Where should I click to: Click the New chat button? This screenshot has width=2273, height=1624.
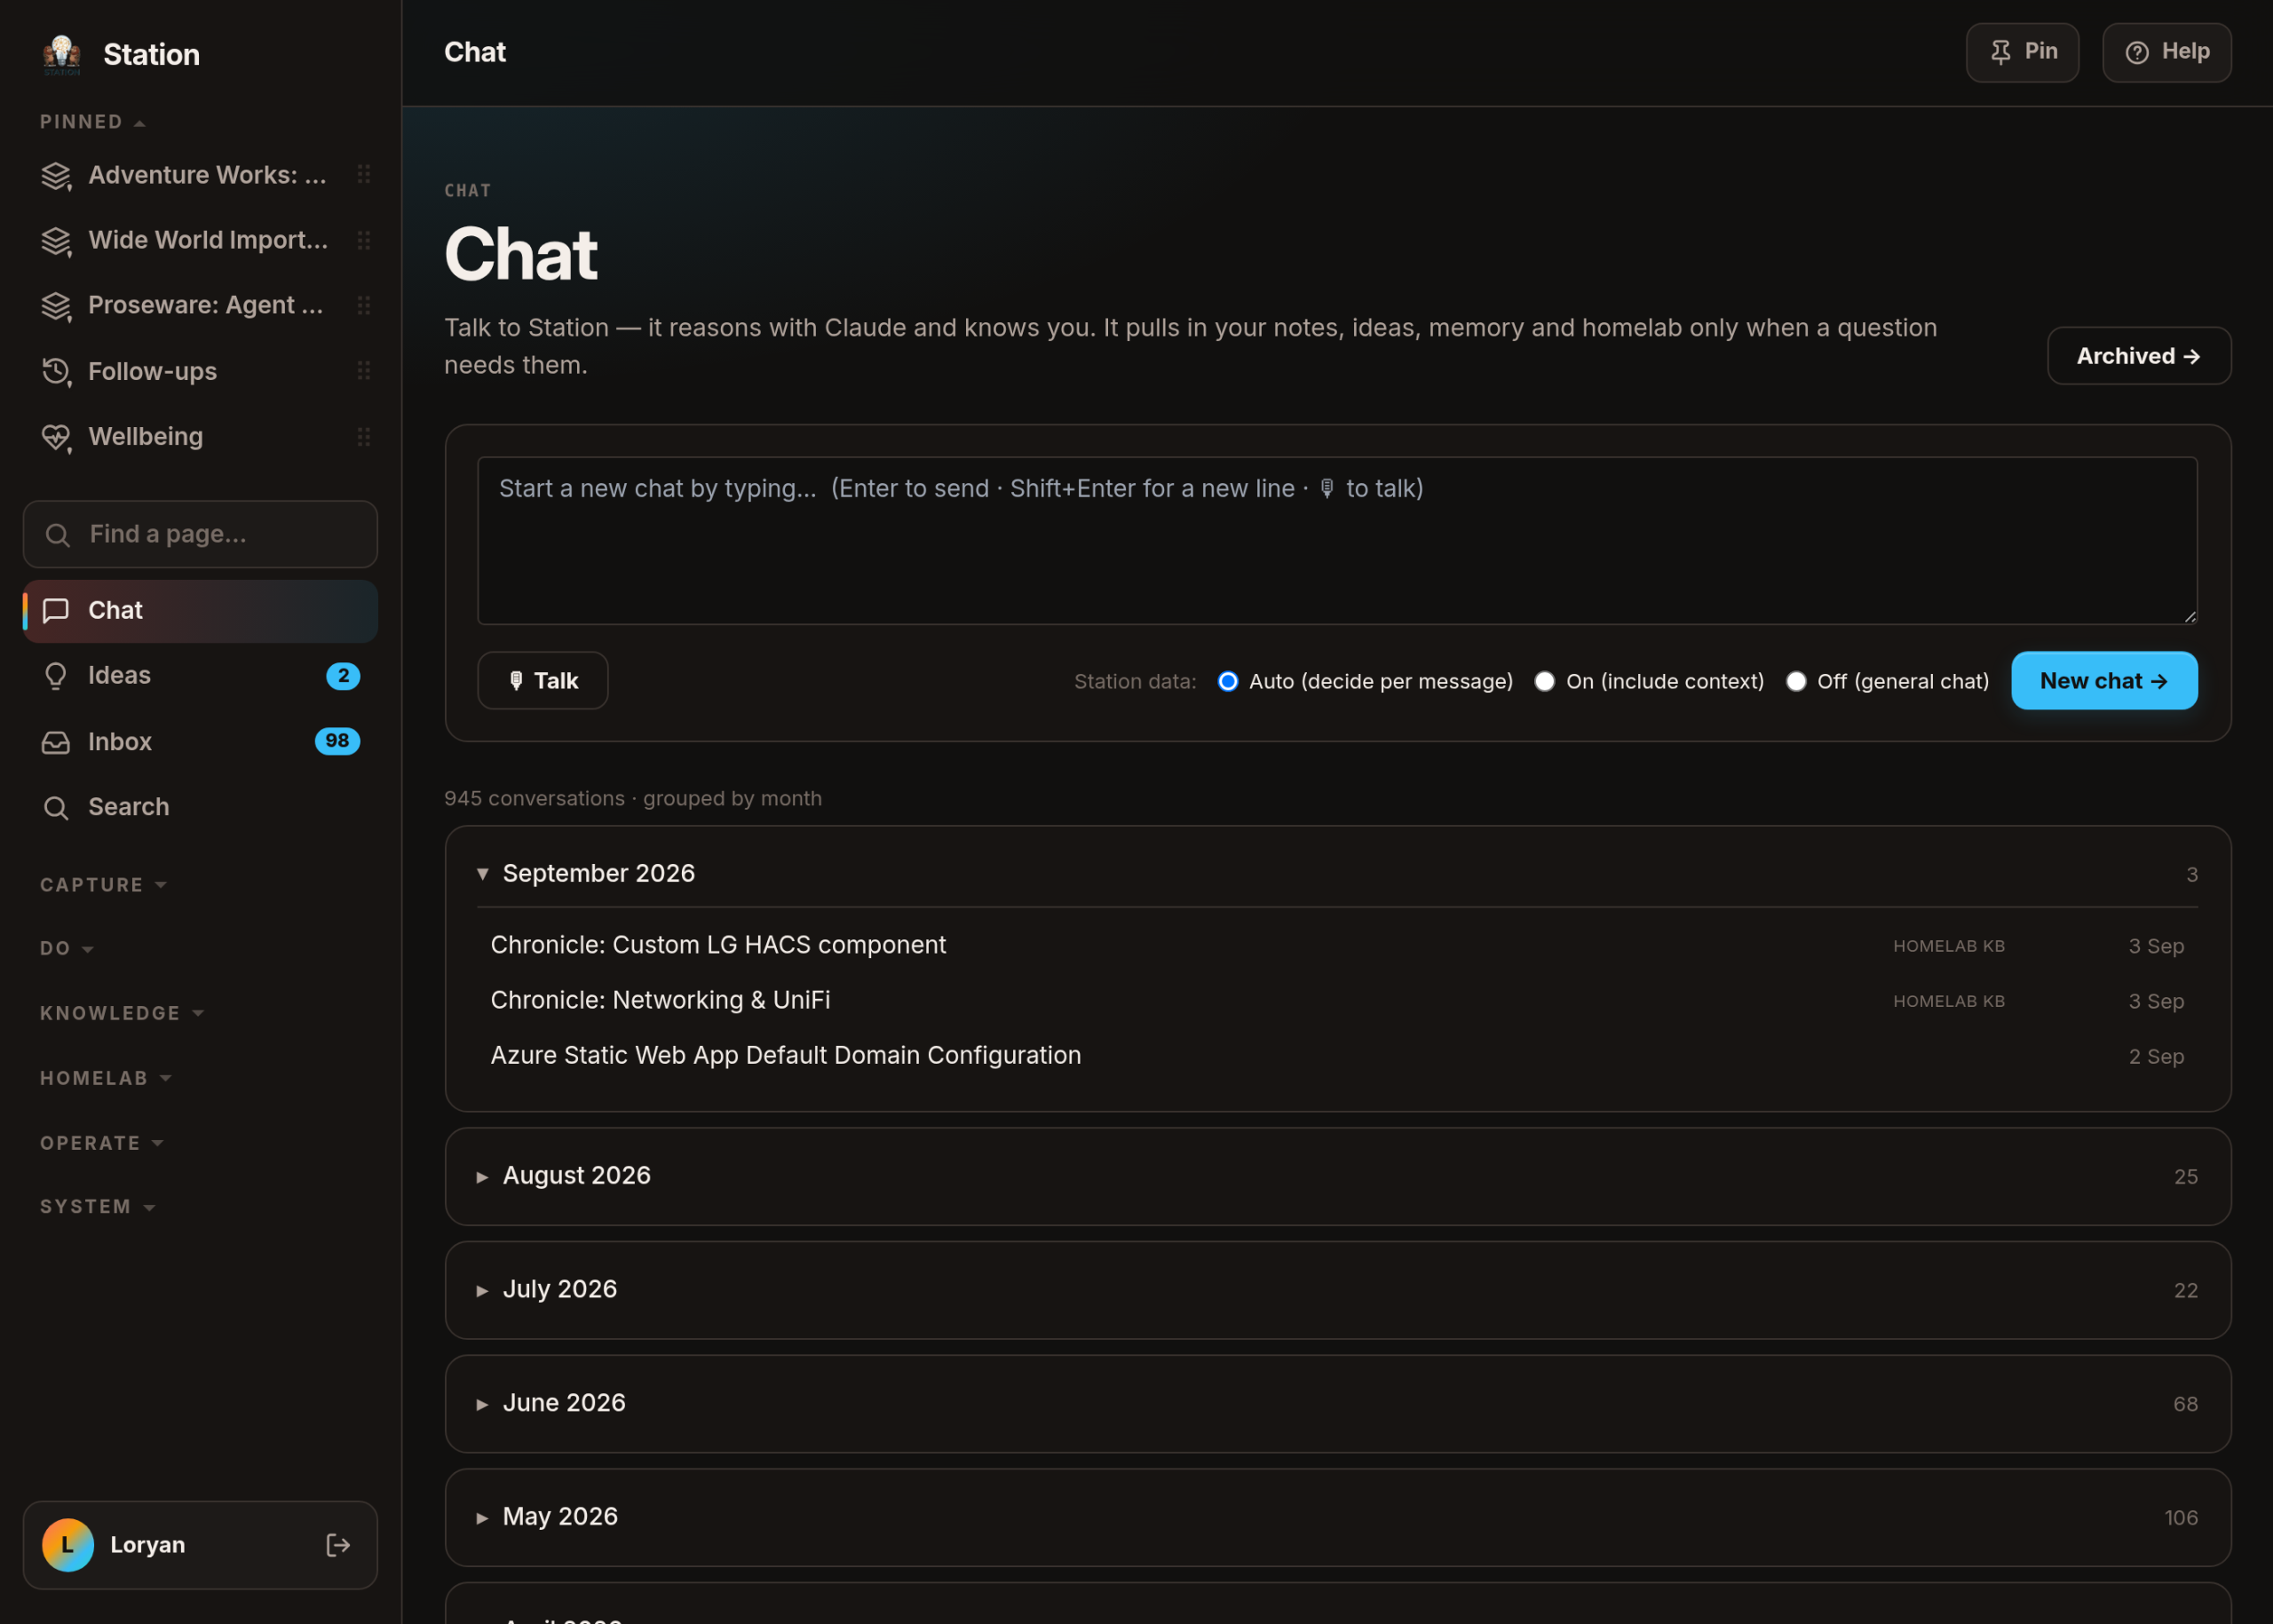point(2104,681)
